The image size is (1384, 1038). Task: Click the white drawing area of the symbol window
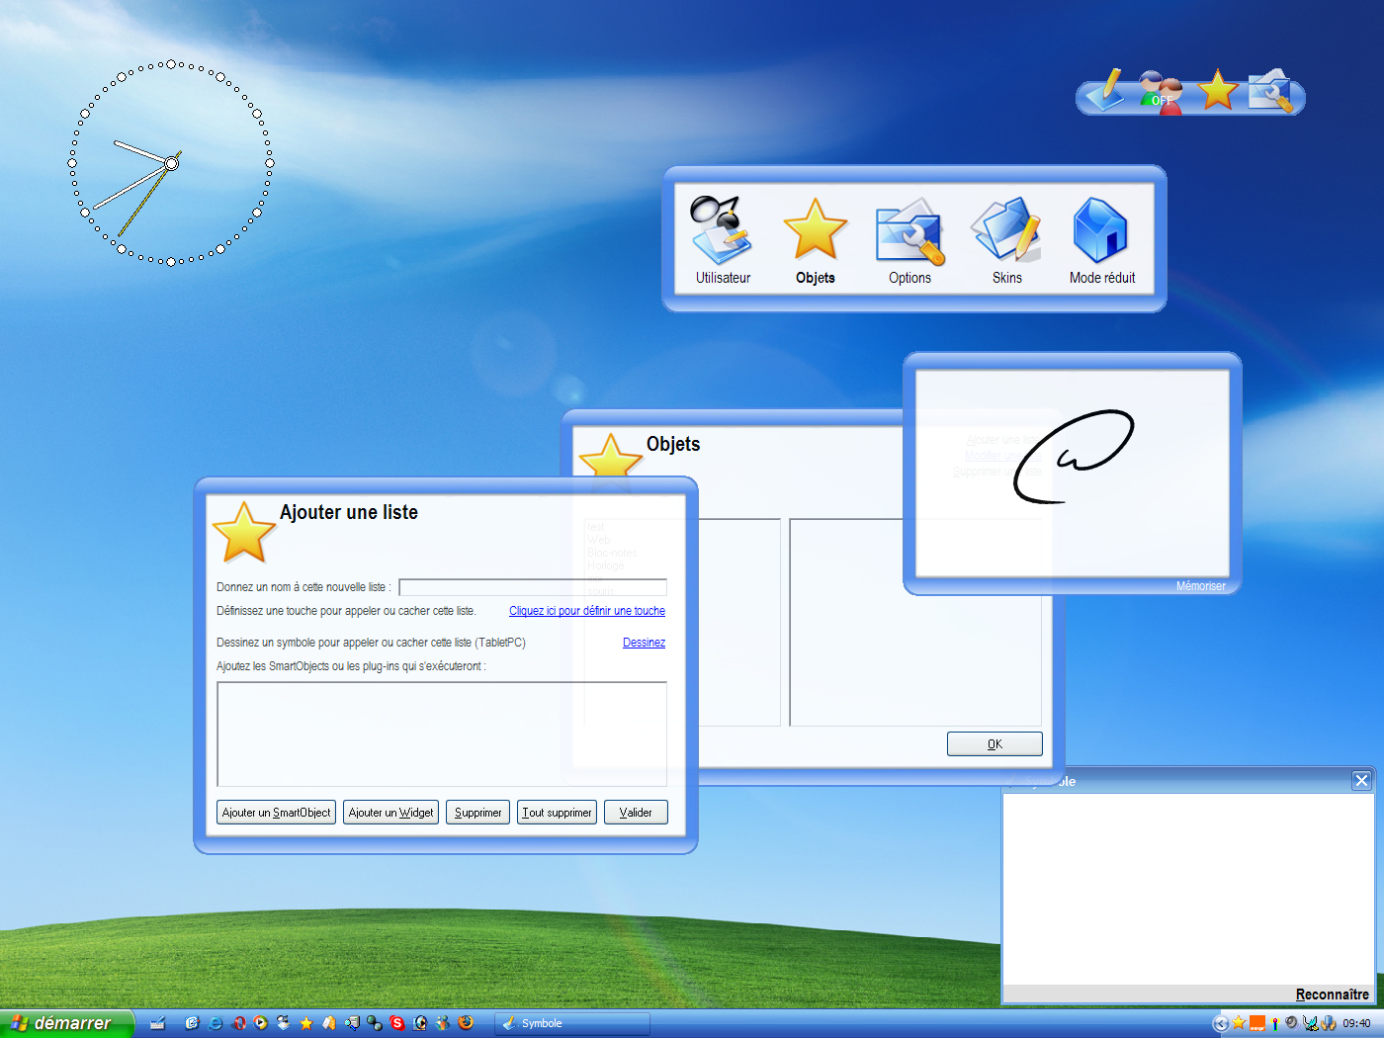tap(1188, 889)
